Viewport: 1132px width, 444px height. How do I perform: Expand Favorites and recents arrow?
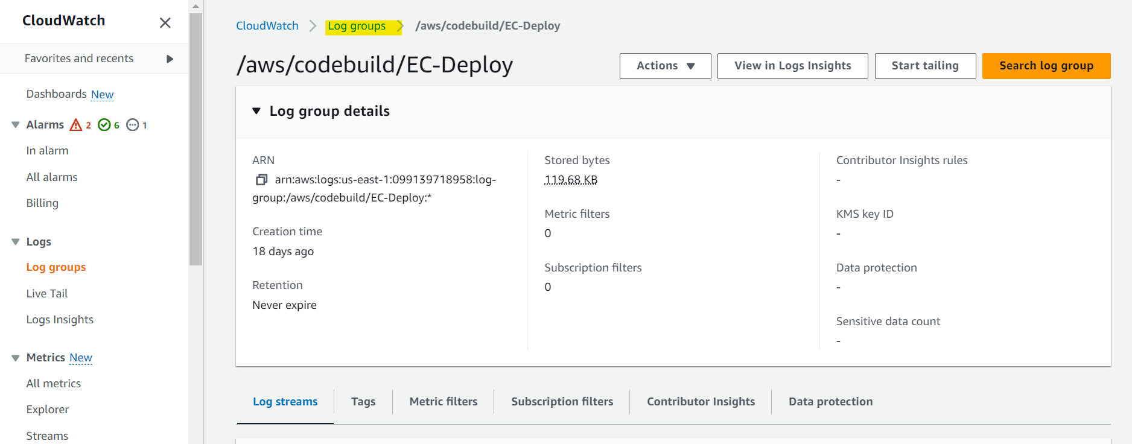coord(170,59)
